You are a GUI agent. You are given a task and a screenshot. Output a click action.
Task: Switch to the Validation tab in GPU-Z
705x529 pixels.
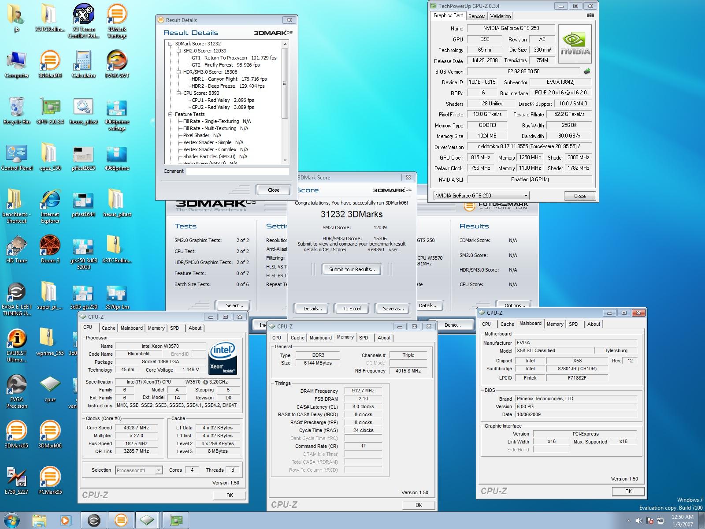point(501,16)
